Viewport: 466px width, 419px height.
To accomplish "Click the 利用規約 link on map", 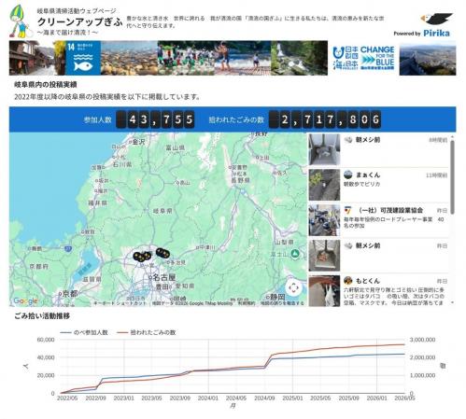I will point(247,303).
